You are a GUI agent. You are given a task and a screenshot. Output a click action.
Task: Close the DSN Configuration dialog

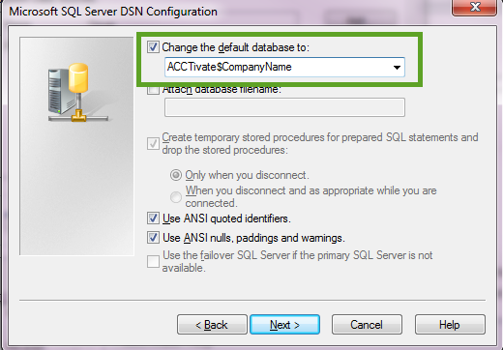[474, 7]
